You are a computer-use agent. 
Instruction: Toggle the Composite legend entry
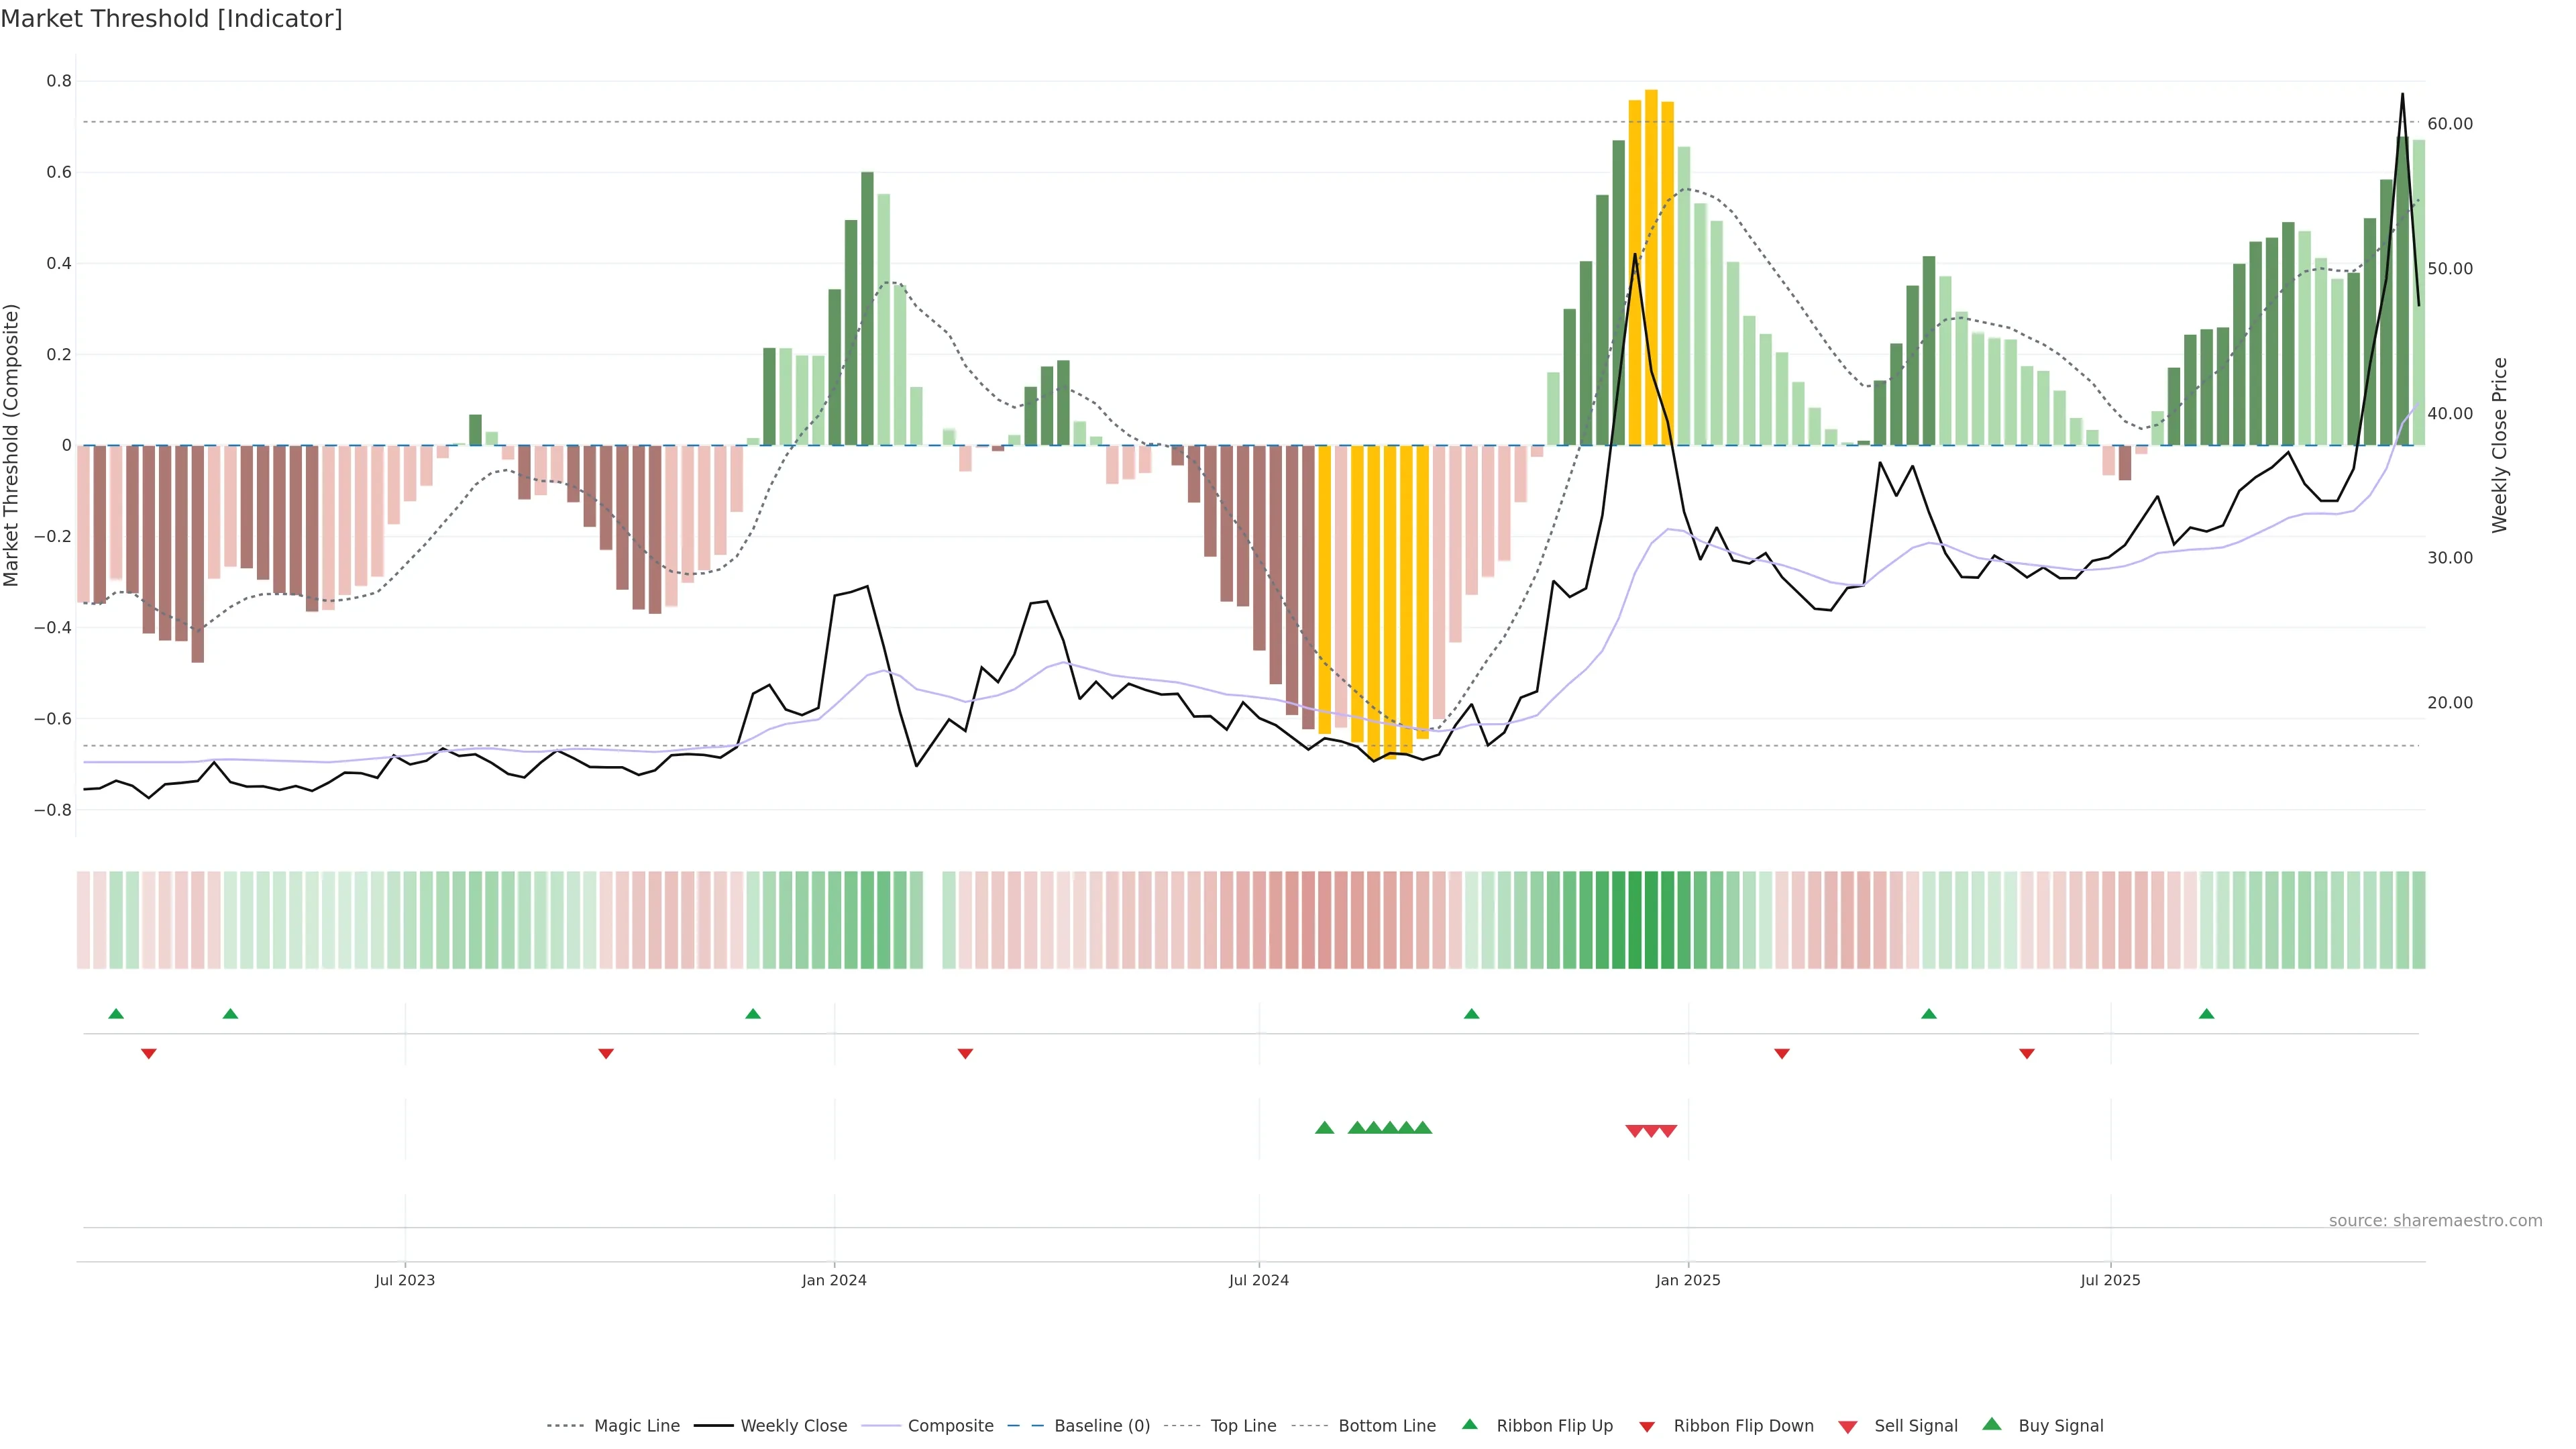click(x=950, y=1426)
